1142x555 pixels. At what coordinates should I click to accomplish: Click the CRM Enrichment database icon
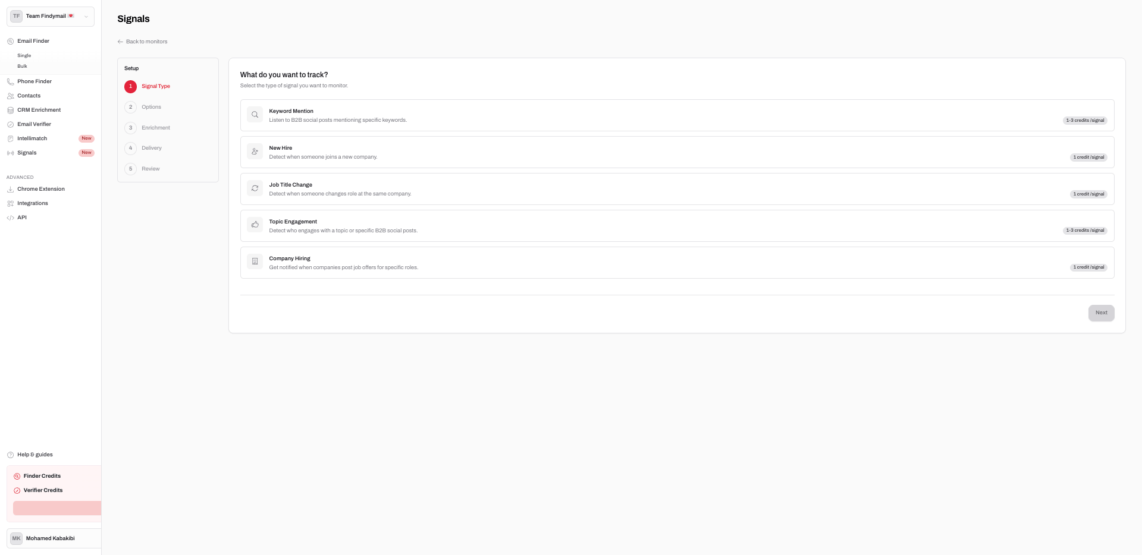10,111
